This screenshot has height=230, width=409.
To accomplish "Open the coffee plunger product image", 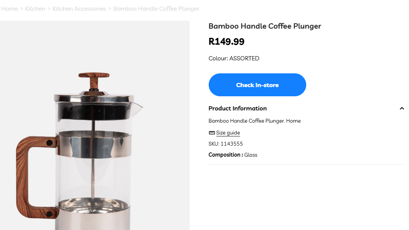I will (x=95, y=125).
